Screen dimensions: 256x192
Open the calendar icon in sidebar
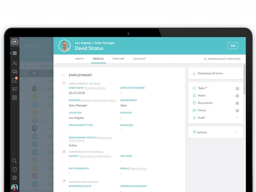coord(15,98)
